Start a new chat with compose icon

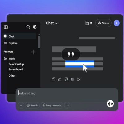35,27
